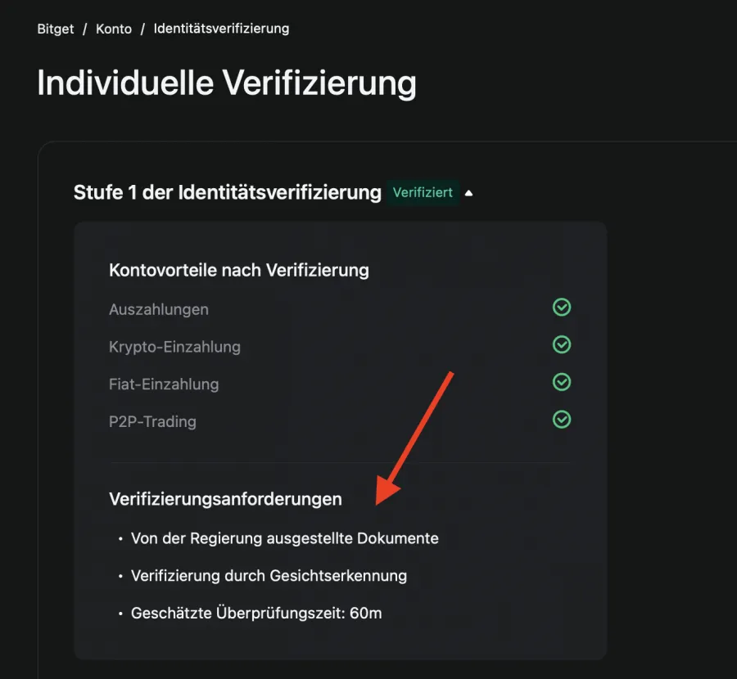
Task: Click the verification checkmark next to P2P-Trading
Action: [x=562, y=420]
